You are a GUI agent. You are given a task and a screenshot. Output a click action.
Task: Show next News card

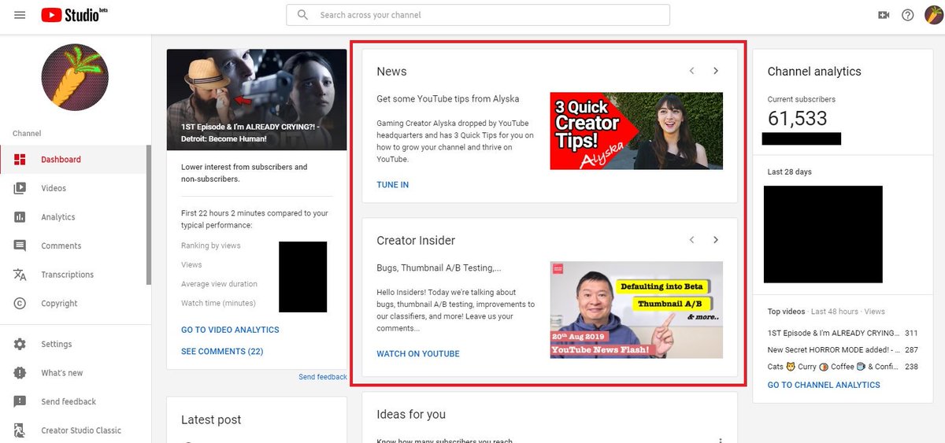tap(716, 71)
